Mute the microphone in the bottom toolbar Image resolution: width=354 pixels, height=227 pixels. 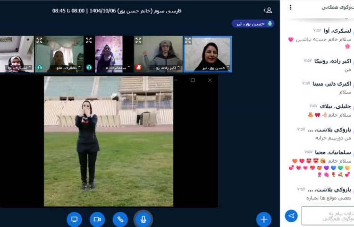[x=143, y=219]
